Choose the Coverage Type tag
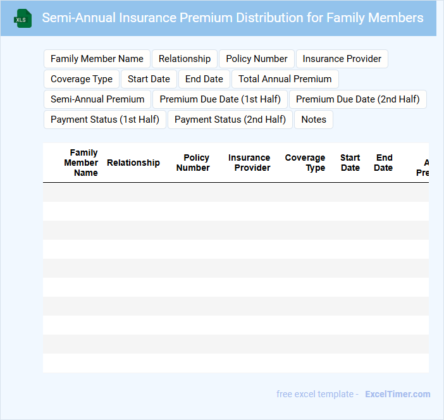Viewport: 444px width, 420px height. tap(82, 79)
